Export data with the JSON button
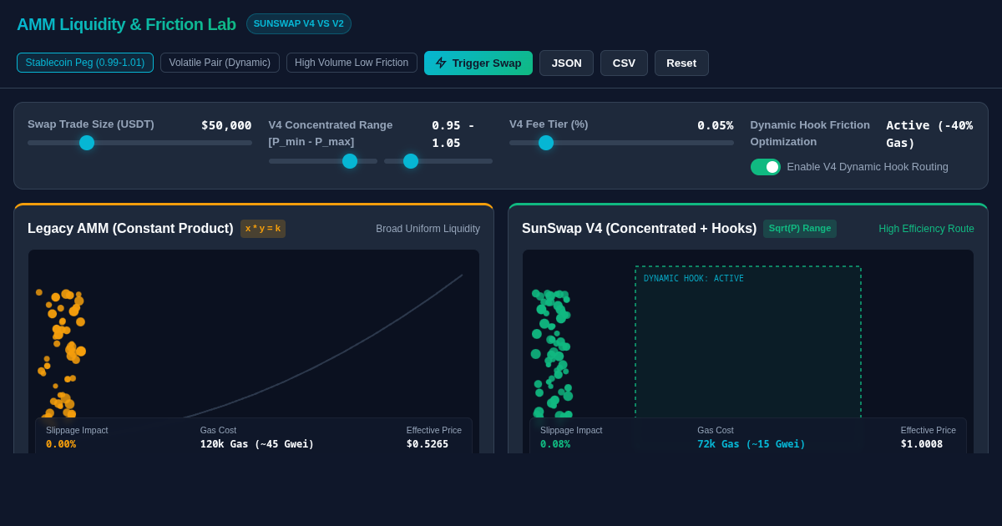1002x526 pixels. point(566,63)
